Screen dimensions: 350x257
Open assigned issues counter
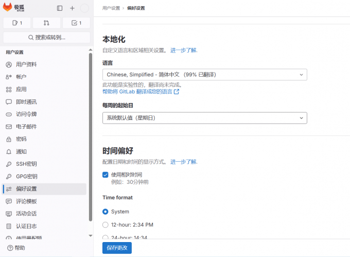point(17,23)
